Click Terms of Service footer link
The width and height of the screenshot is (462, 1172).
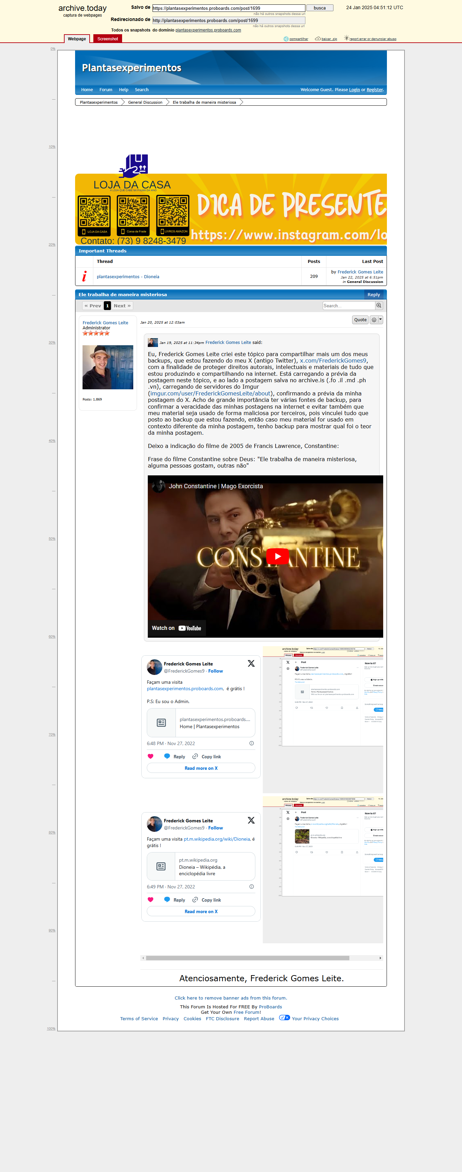(x=139, y=1018)
